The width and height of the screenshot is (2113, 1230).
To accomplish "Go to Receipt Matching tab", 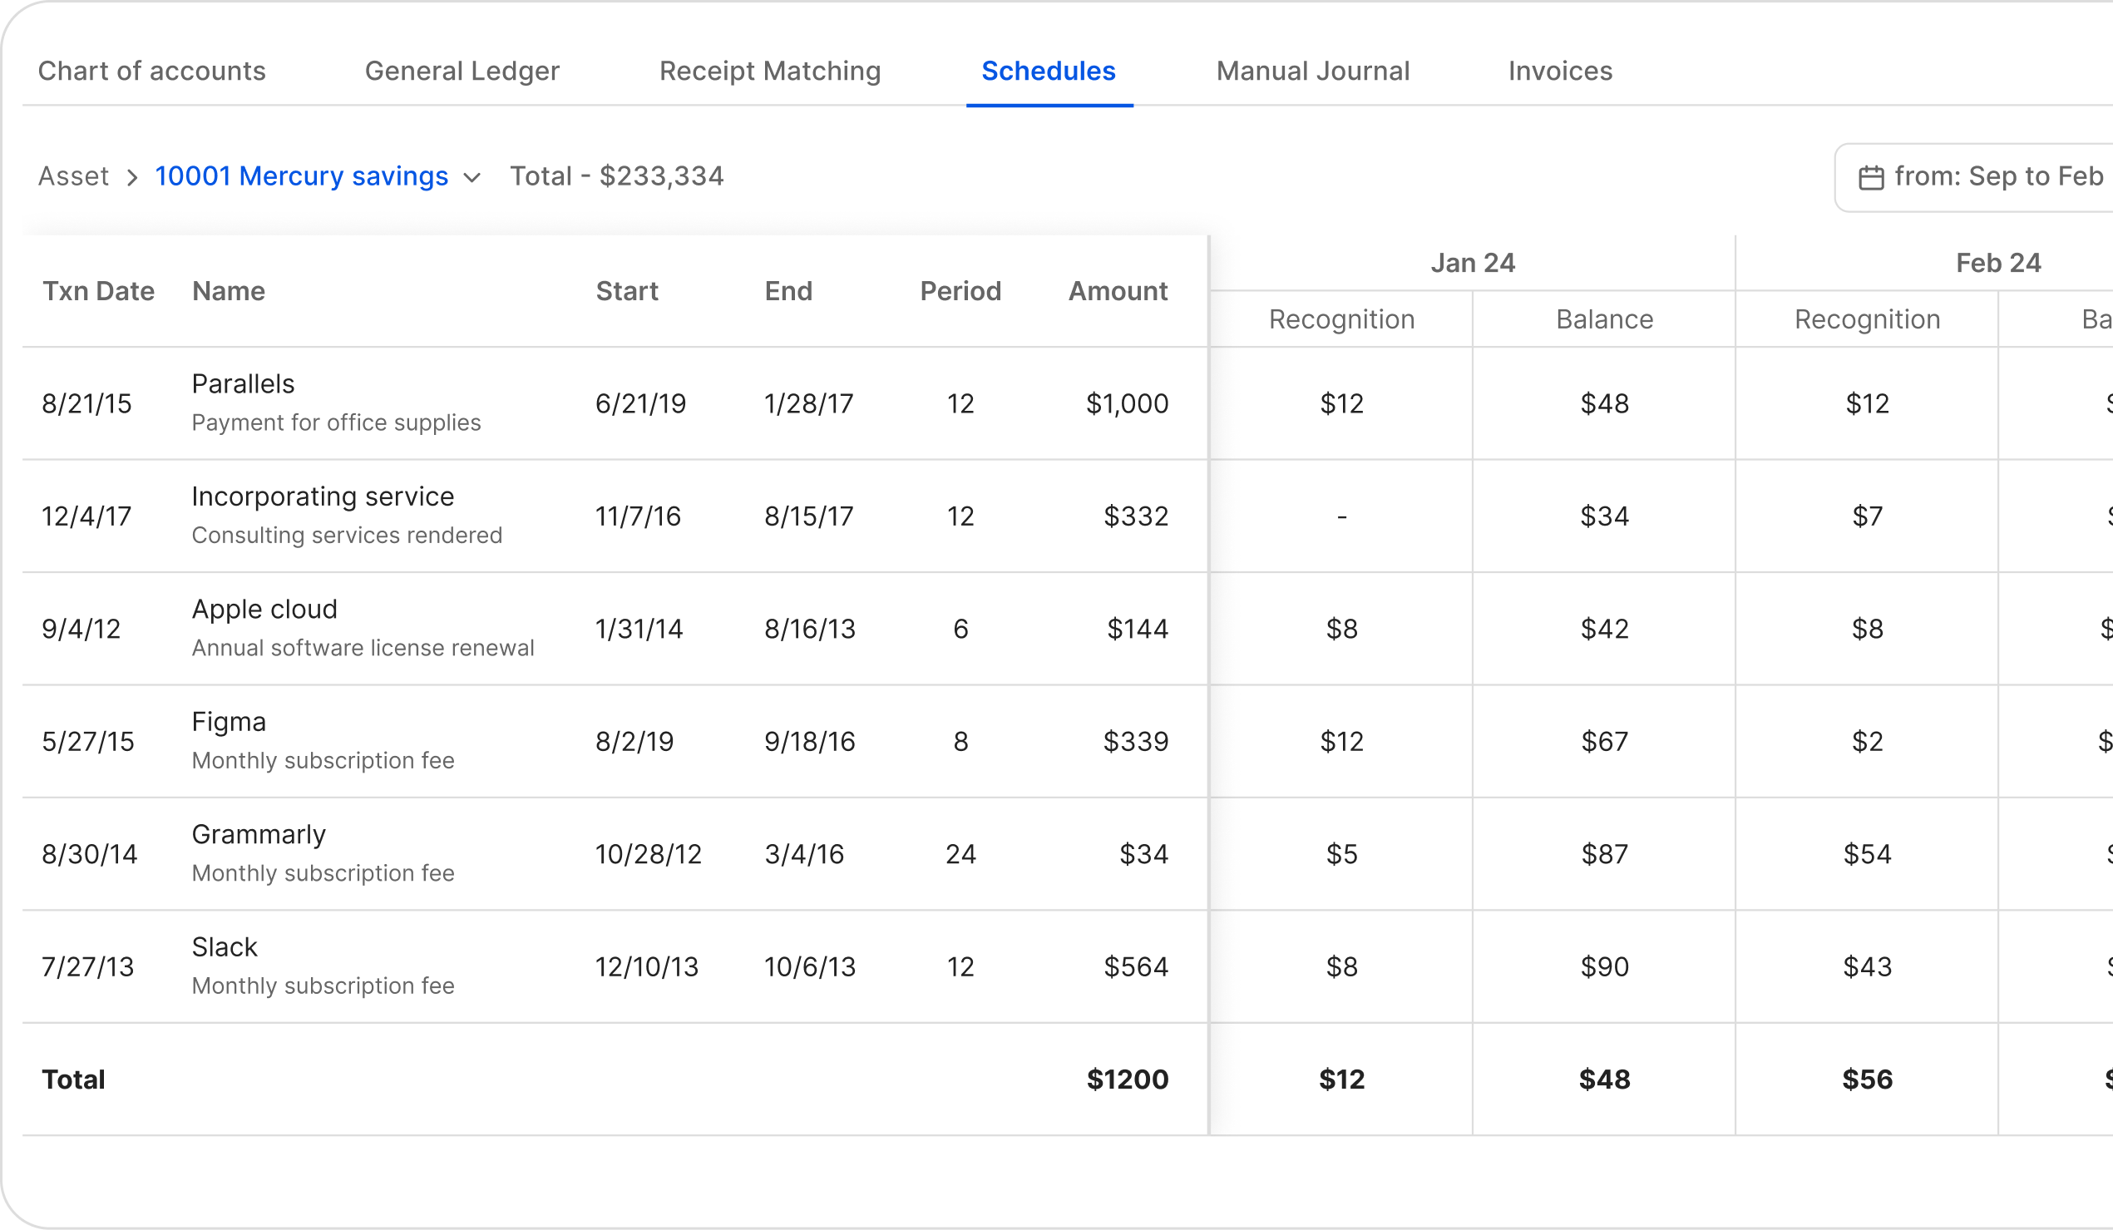I will [770, 72].
